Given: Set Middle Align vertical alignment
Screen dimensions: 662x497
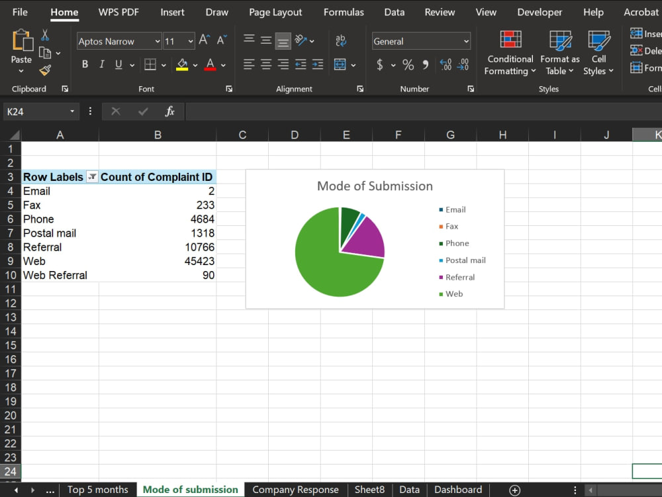Looking at the screenshot, I should point(266,40).
